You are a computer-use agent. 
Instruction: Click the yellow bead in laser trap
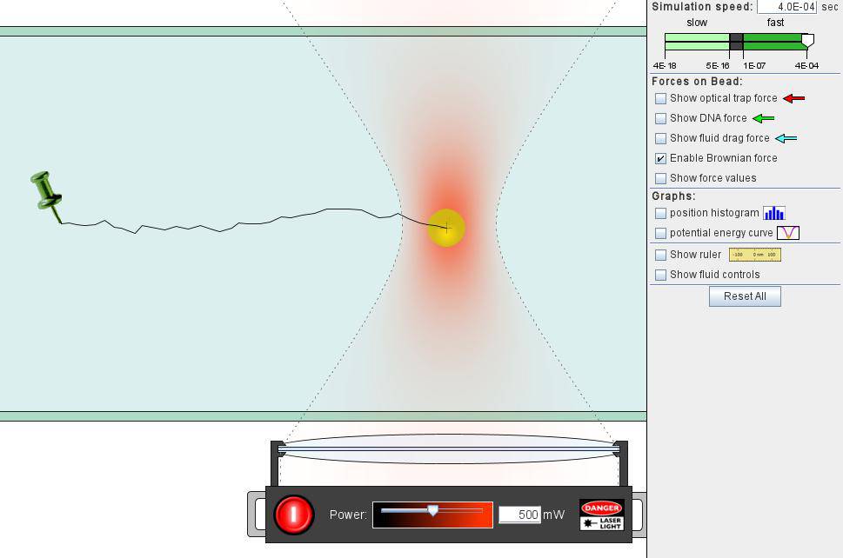446,228
